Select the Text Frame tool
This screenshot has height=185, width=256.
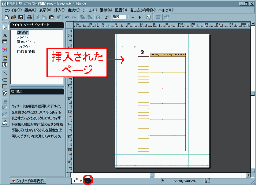(x=5, y=36)
